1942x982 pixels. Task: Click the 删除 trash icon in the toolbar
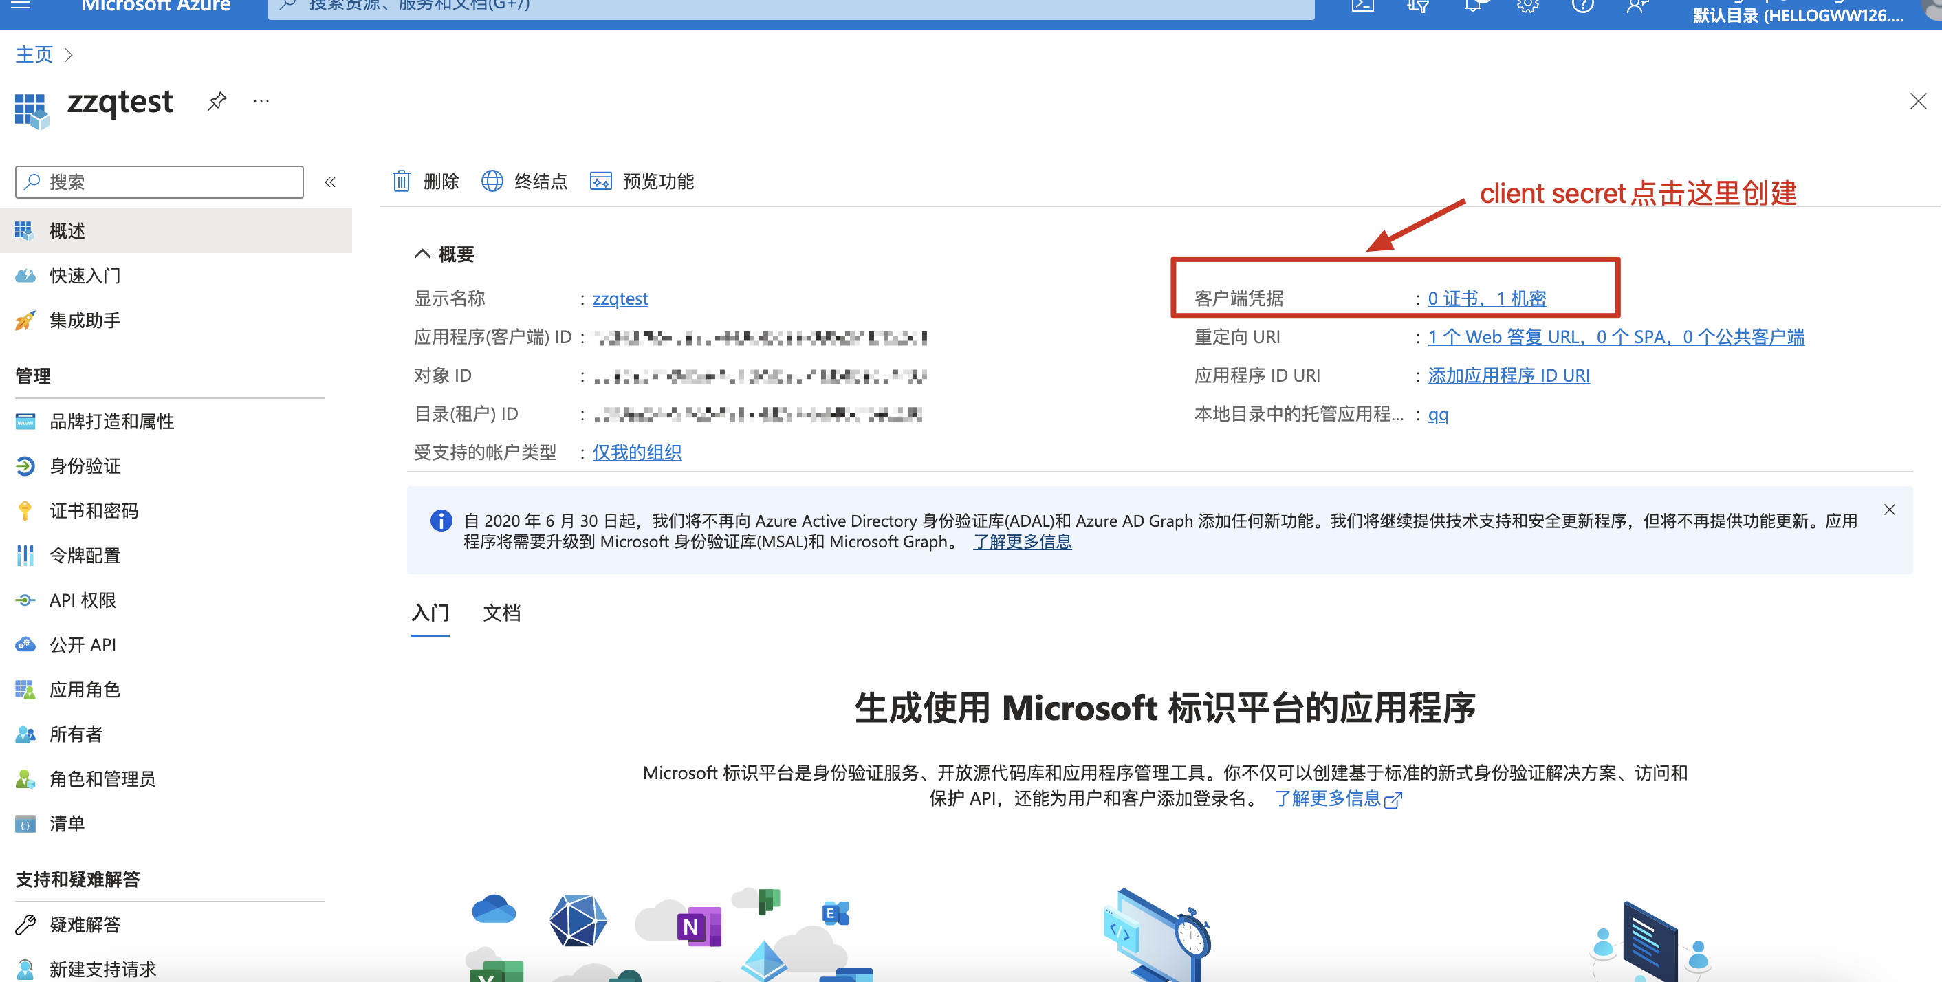[x=401, y=181]
